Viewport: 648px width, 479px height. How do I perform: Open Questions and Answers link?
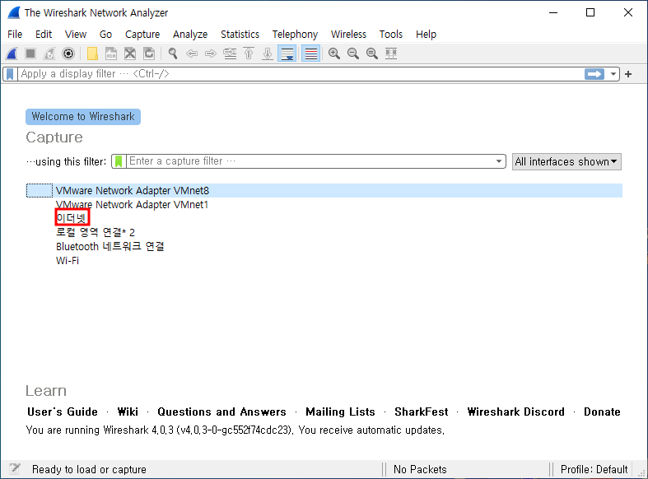222,412
